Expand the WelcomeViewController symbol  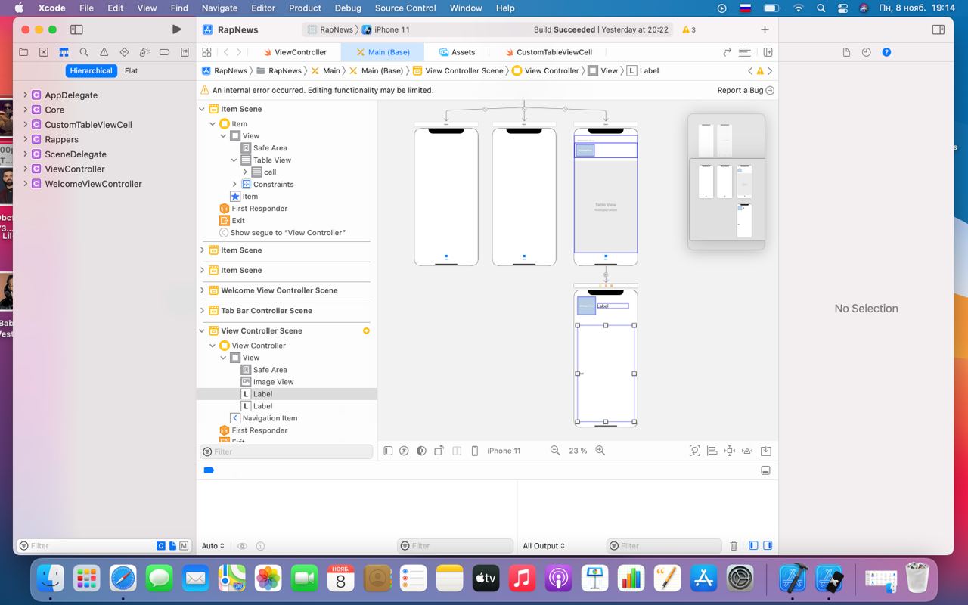[26, 184]
